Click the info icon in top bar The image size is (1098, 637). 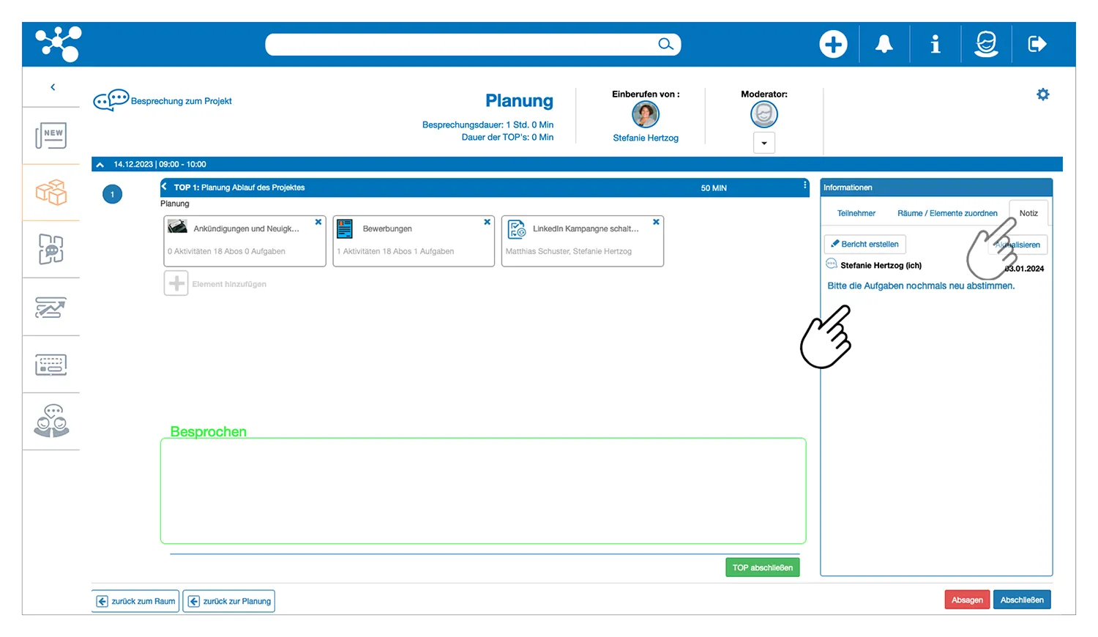[935, 44]
